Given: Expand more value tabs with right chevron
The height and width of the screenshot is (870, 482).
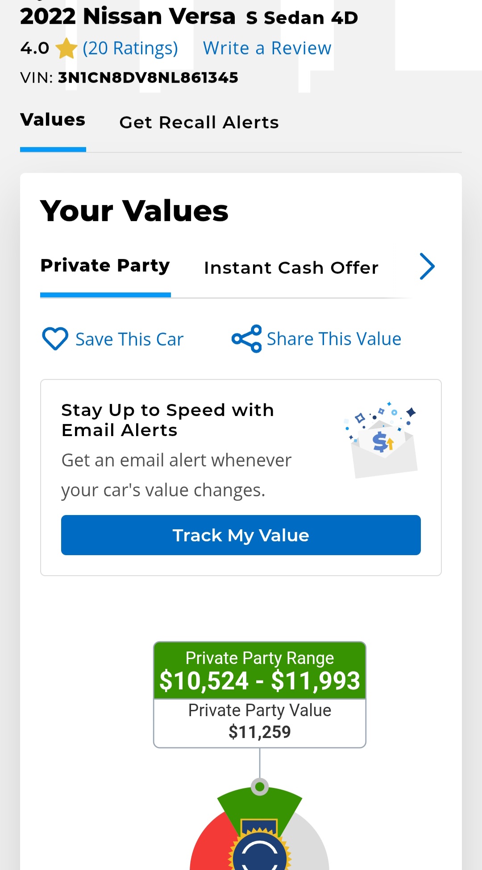Looking at the screenshot, I should tap(427, 267).
